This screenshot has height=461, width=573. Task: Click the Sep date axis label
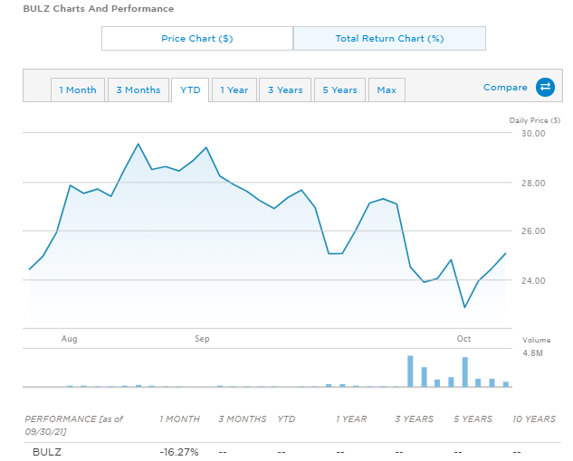pyautogui.click(x=202, y=339)
